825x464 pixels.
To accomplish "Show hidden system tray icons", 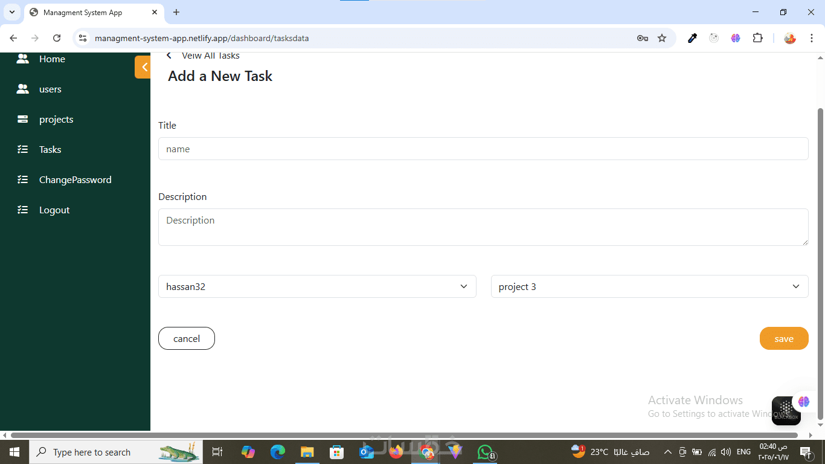I will click(668, 452).
